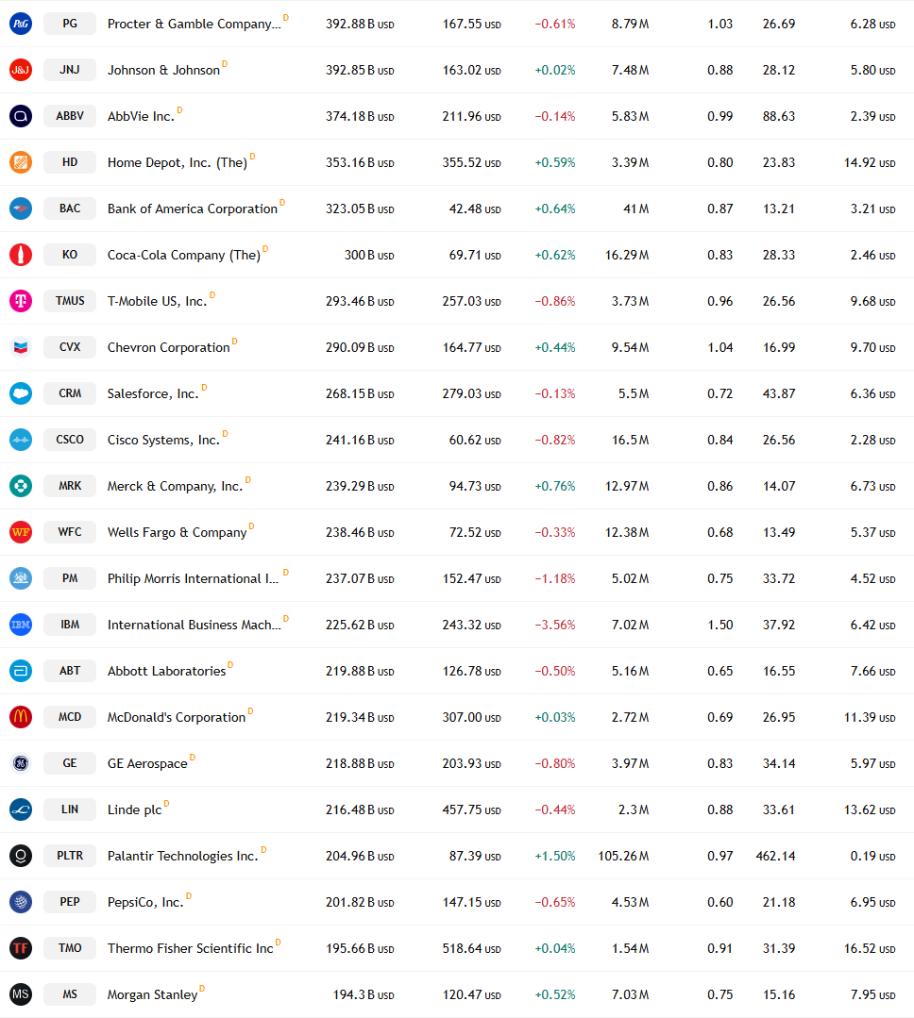Click the Linde logo icon
Viewport: 914px width, 1018px height.
21,809
